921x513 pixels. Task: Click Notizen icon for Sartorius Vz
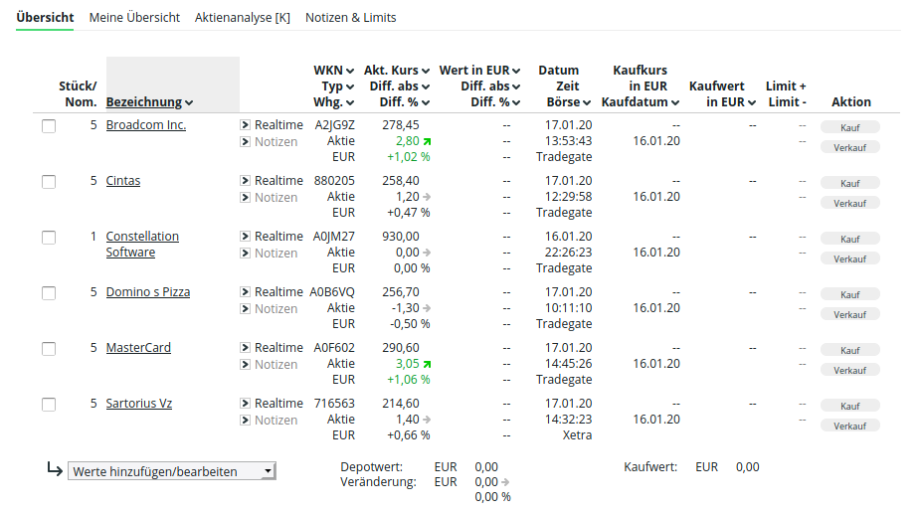pos(245,421)
